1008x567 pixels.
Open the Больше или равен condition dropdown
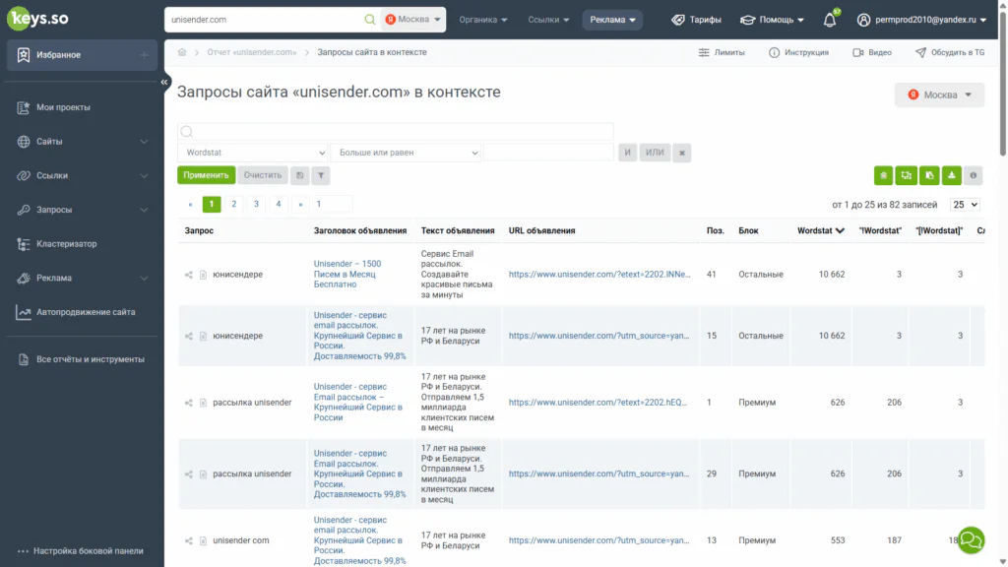pos(406,153)
